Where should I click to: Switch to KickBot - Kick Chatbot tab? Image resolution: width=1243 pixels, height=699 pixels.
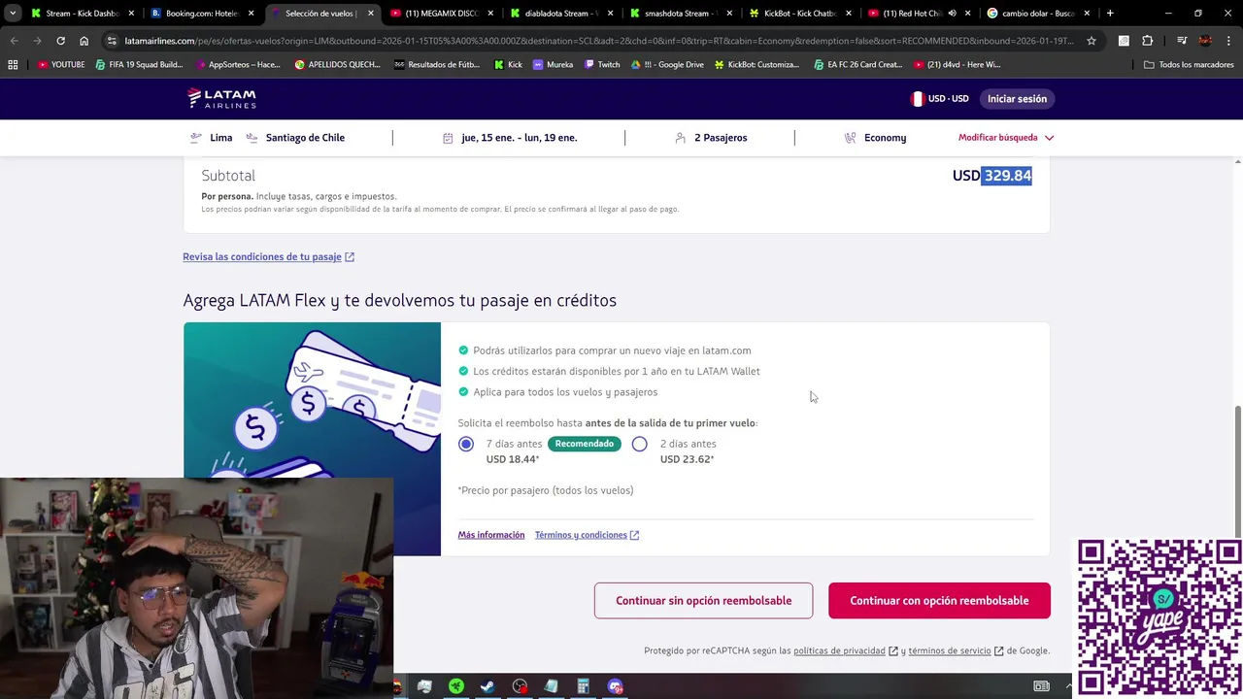[800, 14]
